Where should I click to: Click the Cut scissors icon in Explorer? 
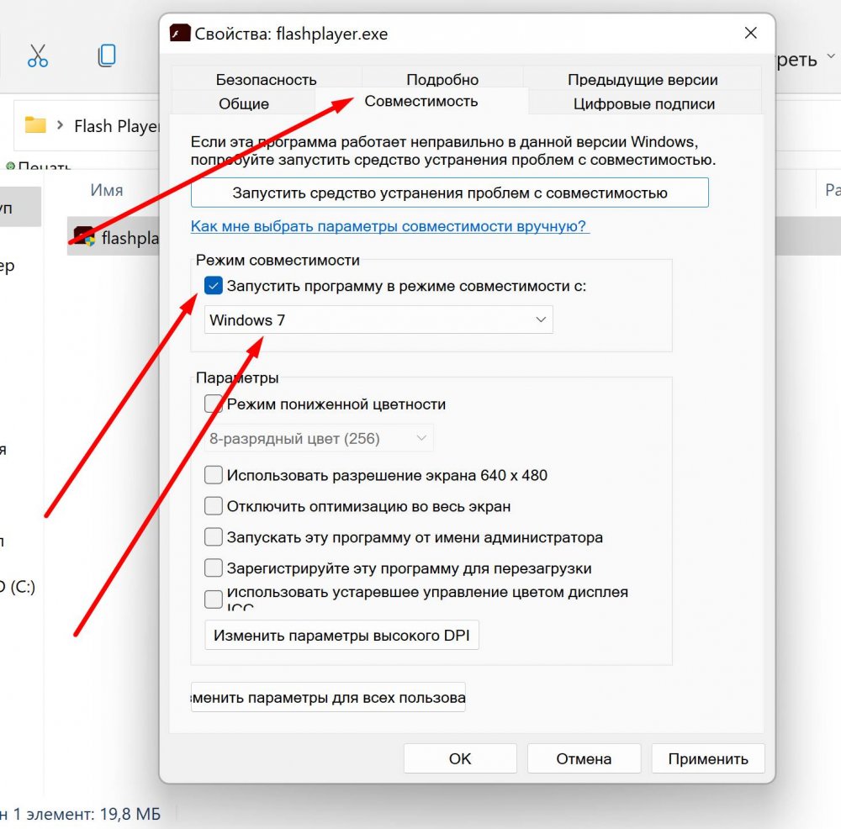point(38,55)
